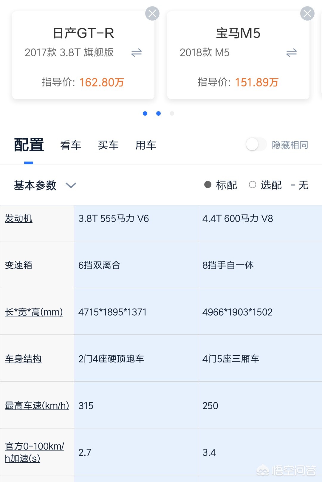322x482 pixels.
Task: Switch to the 配置 tab
Action: [29, 145]
